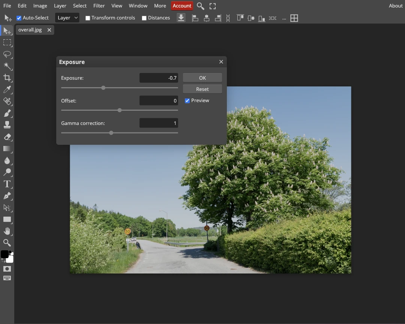The image size is (405, 324).
Task: Click the red Account button
Action: click(182, 6)
